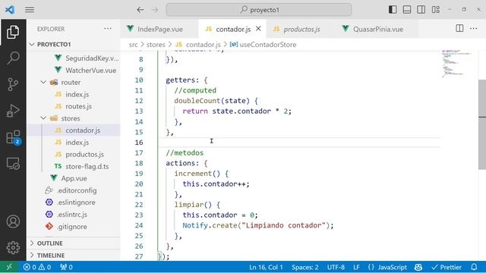This screenshot has width=486, height=273.
Task: Open breadcrumb stores folder
Action: (x=156, y=45)
